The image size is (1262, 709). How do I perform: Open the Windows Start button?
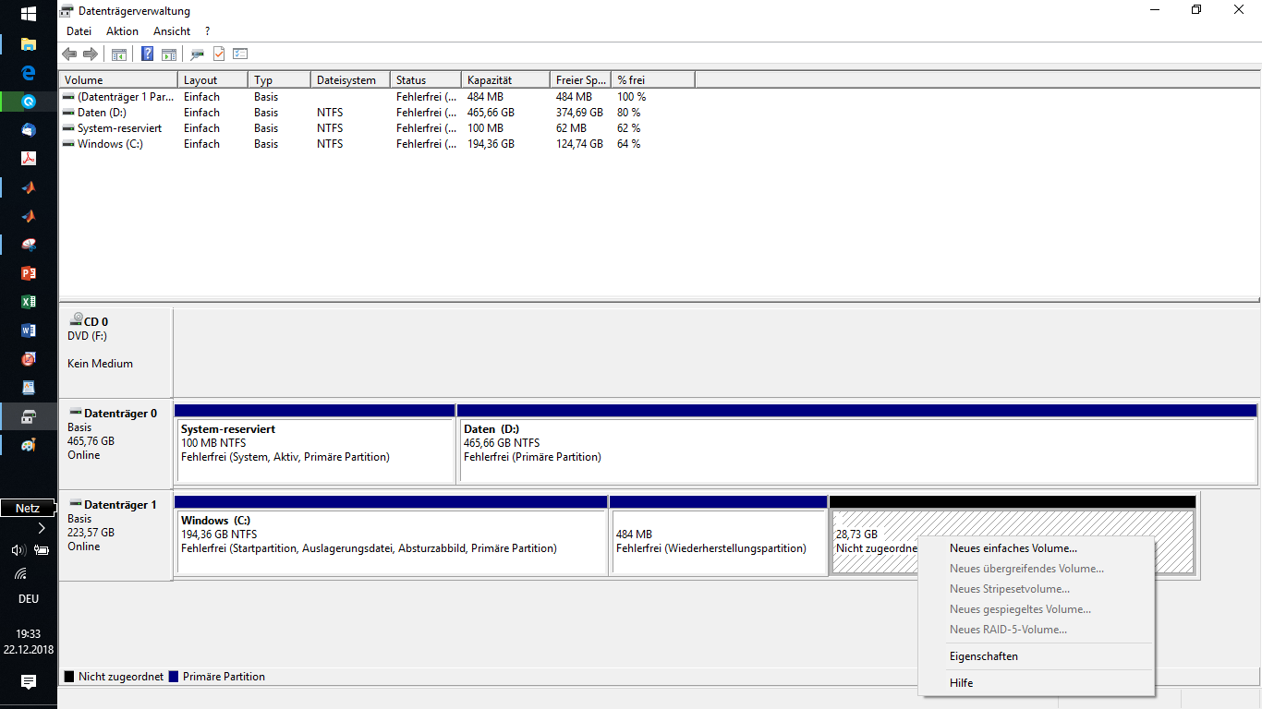(29, 14)
